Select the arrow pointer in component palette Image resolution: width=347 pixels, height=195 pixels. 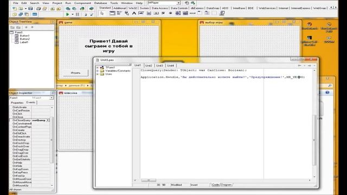click(x=102, y=13)
